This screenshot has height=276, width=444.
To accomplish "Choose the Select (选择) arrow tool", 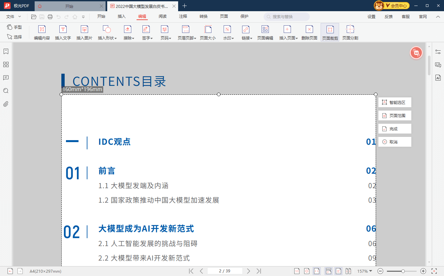I will tap(15, 37).
